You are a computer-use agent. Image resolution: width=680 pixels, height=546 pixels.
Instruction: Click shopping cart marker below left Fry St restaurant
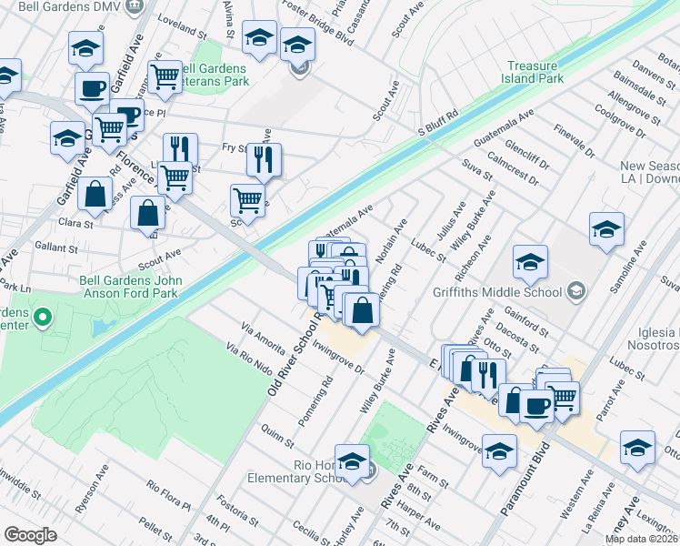(x=175, y=179)
